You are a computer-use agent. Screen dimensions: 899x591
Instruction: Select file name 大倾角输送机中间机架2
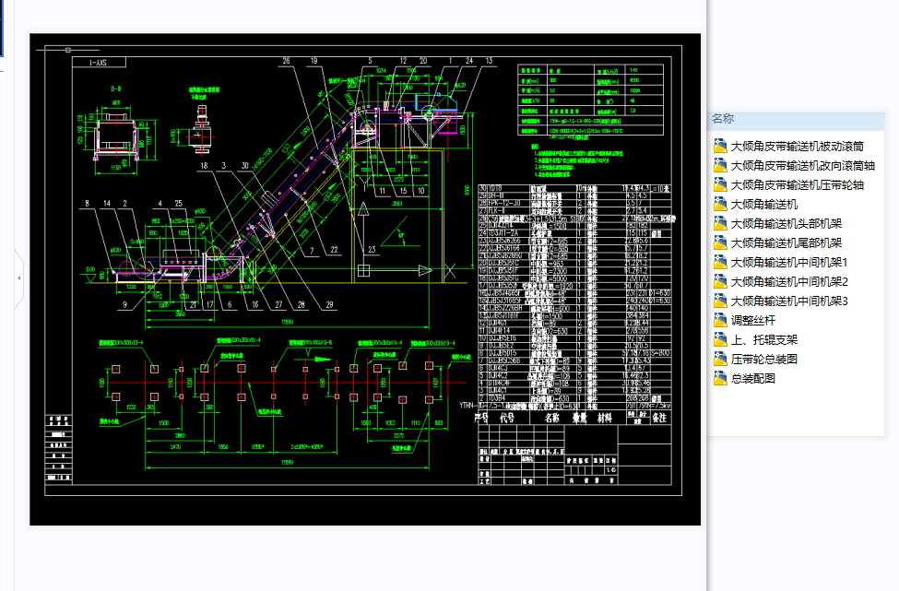789,281
